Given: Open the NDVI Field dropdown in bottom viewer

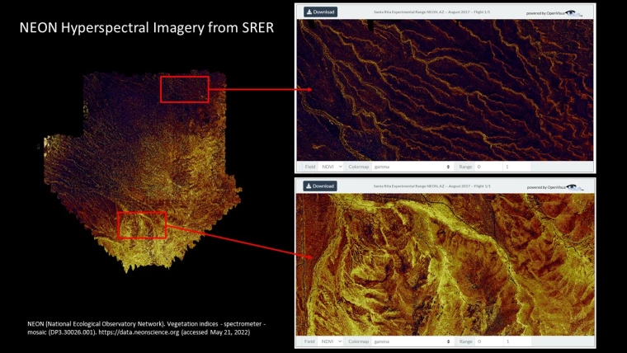Looking at the screenshot, I should click(x=332, y=341).
